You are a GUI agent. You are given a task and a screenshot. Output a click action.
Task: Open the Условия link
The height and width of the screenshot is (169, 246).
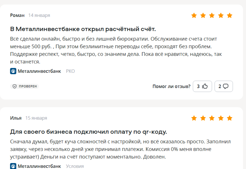75,166
